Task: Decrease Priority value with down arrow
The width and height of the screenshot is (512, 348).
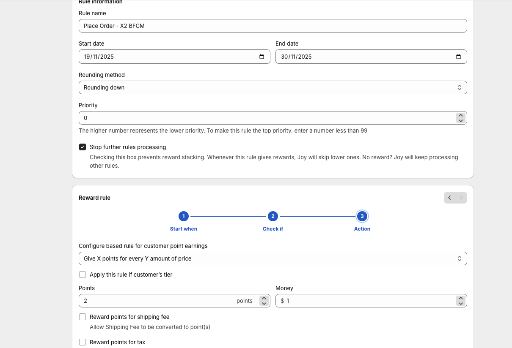Action: coord(461,121)
